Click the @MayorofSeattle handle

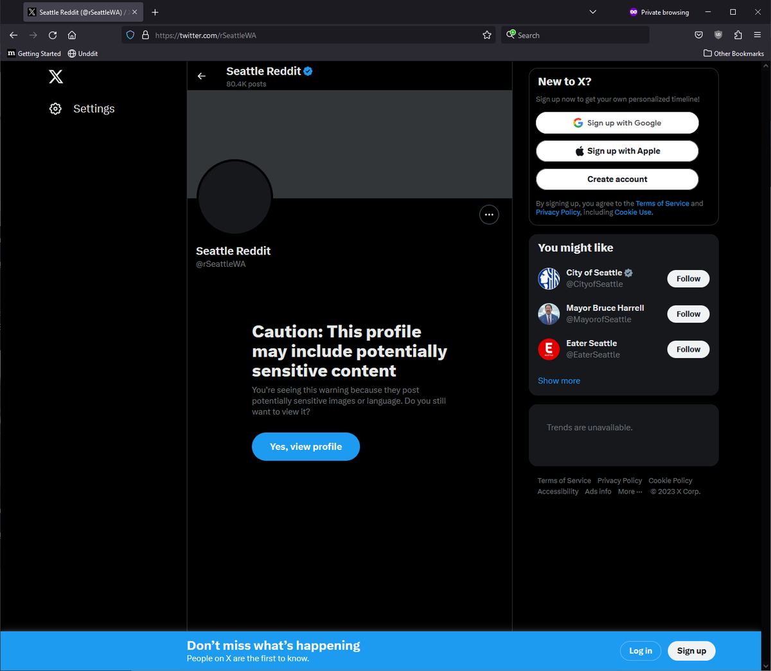pyautogui.click(x=599, y=319)
